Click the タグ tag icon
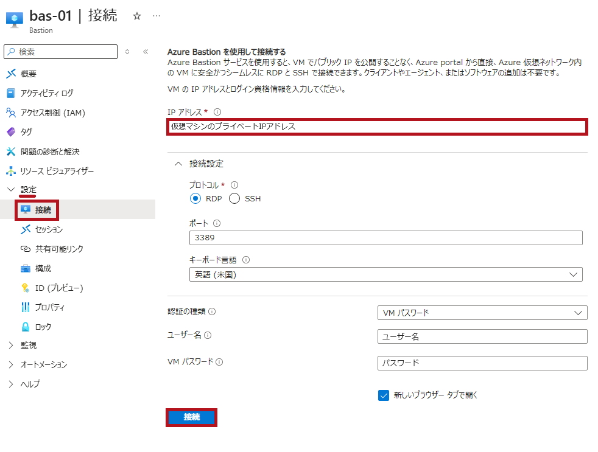Image resolution: width=598 pixels, height=452 pixels. point(11,132)
